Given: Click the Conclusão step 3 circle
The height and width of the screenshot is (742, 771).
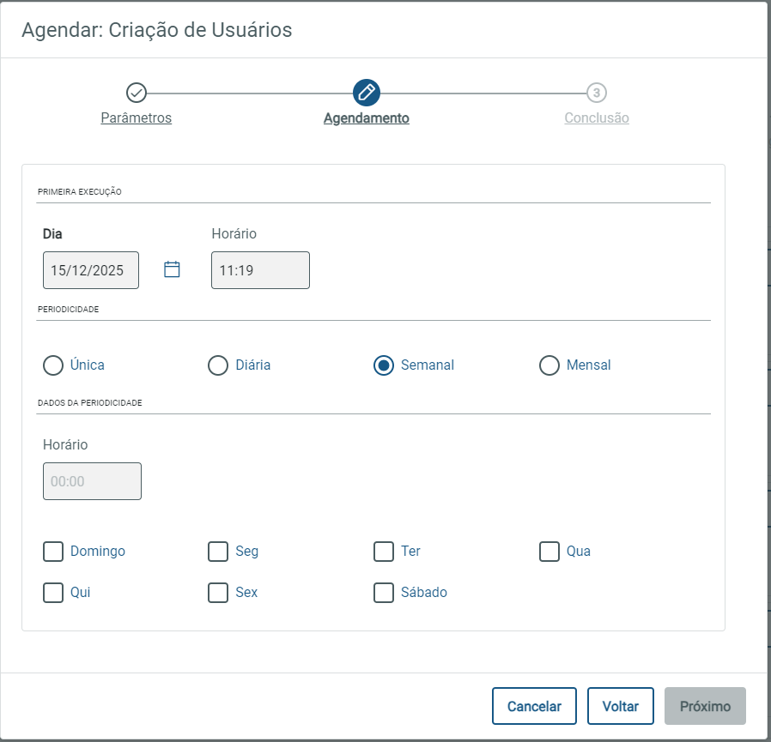Looking at the screenshot, I should pyautogui.click(x=597, y=93).
